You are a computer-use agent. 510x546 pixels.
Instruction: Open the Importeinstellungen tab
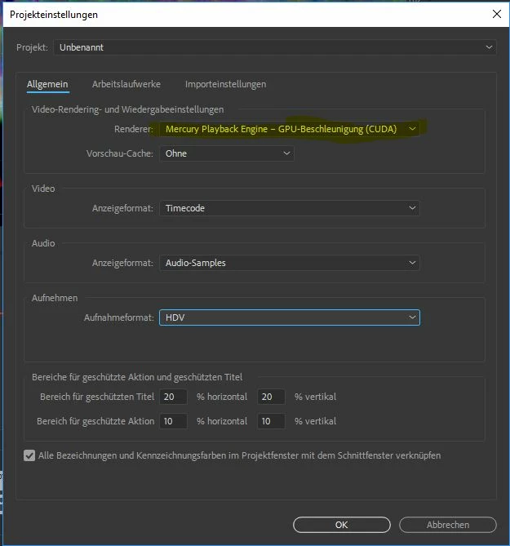225,84
